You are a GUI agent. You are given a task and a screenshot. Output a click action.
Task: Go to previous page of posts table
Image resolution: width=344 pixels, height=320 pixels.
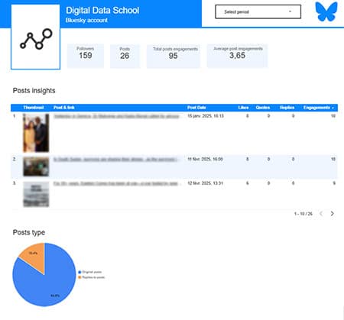pyautogui.click(x=321, y=214)
